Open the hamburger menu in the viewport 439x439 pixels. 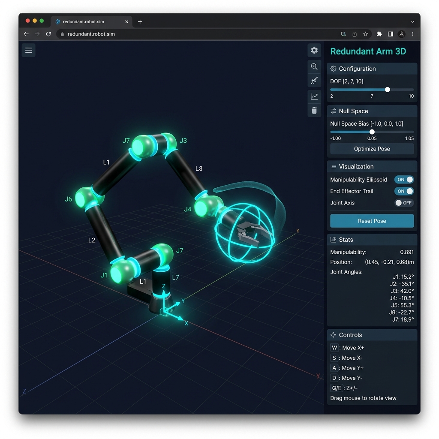point(29,51)
